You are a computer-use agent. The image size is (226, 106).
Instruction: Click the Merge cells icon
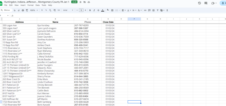pos(116,10)
